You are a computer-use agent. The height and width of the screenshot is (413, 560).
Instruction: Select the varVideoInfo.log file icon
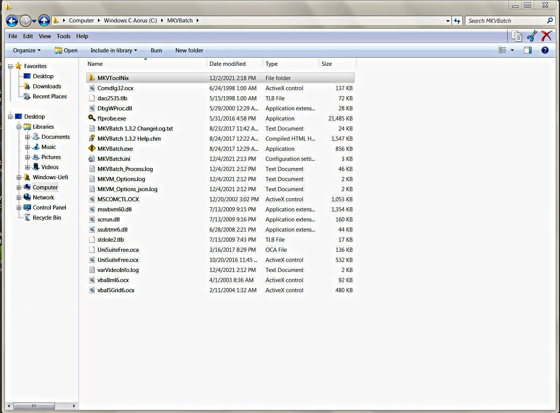(92, 270)
